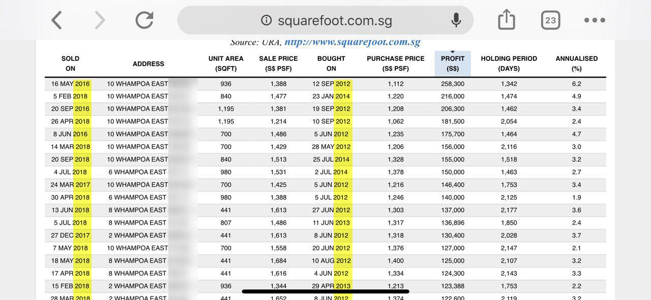
Task: Tap the browser forward arrow
Action: 100,20
